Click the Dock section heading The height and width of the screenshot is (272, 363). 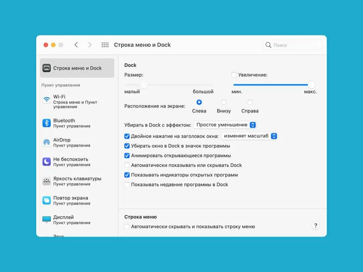pos(131,65)
